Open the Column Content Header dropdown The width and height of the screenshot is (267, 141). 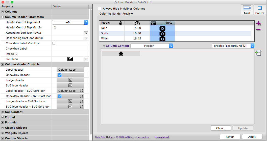coord(152,46)
